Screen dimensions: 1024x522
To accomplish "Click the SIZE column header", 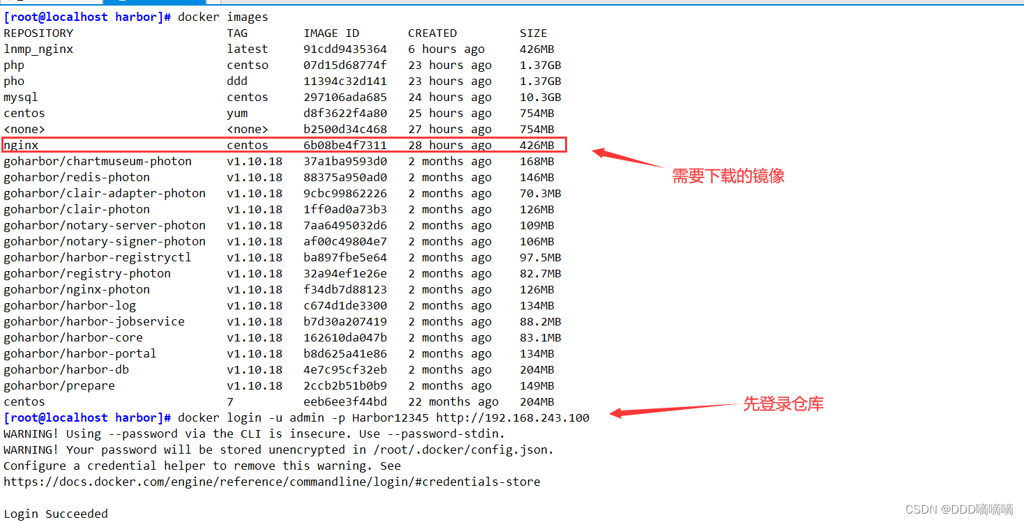I will [x=534, y=33].
